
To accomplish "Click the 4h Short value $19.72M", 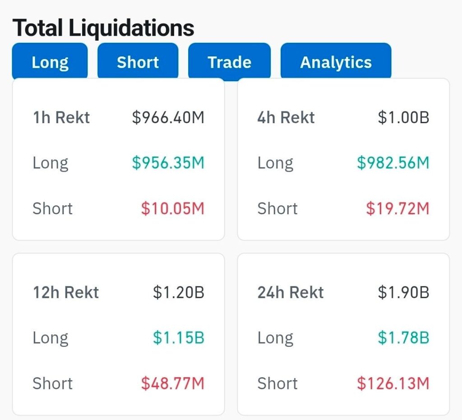I will [397, 208].
